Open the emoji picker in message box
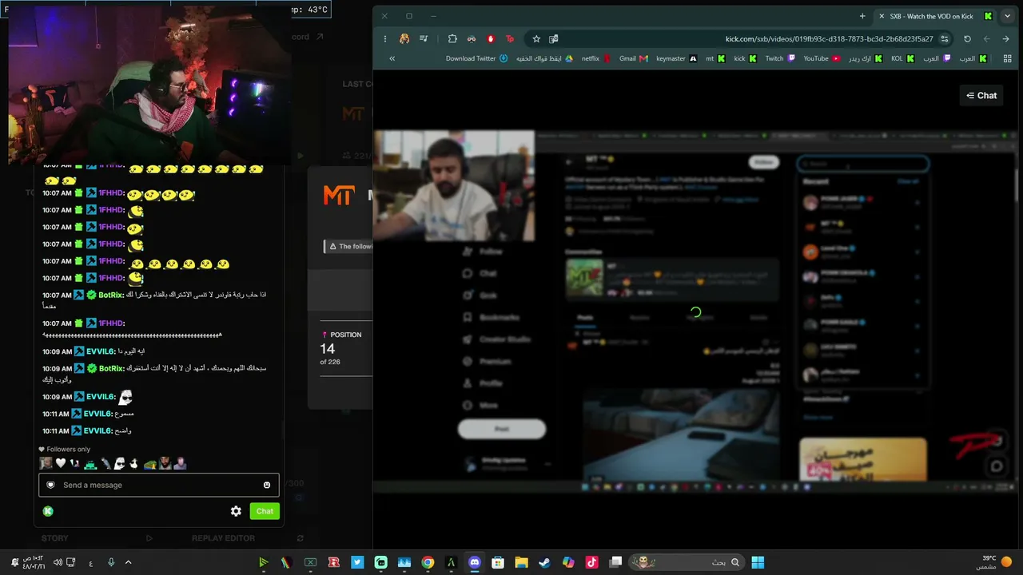 pyautogui.click(x=267, y=485)
